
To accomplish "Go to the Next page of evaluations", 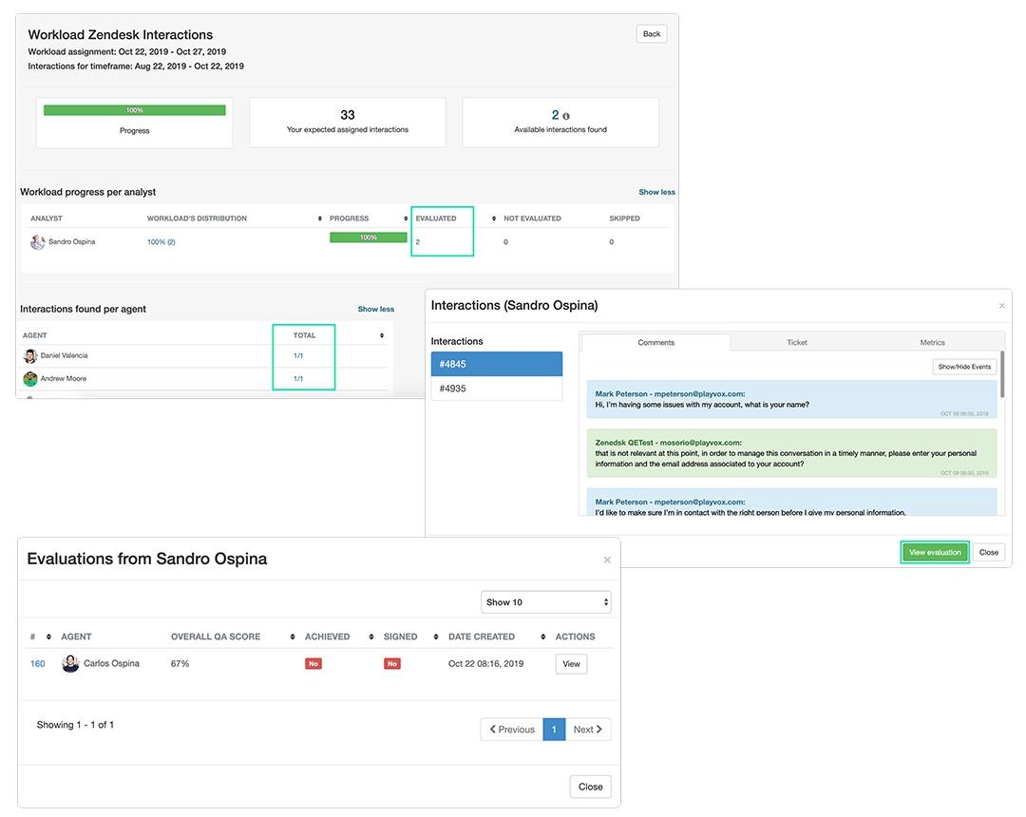I will [x=588, y=730].
